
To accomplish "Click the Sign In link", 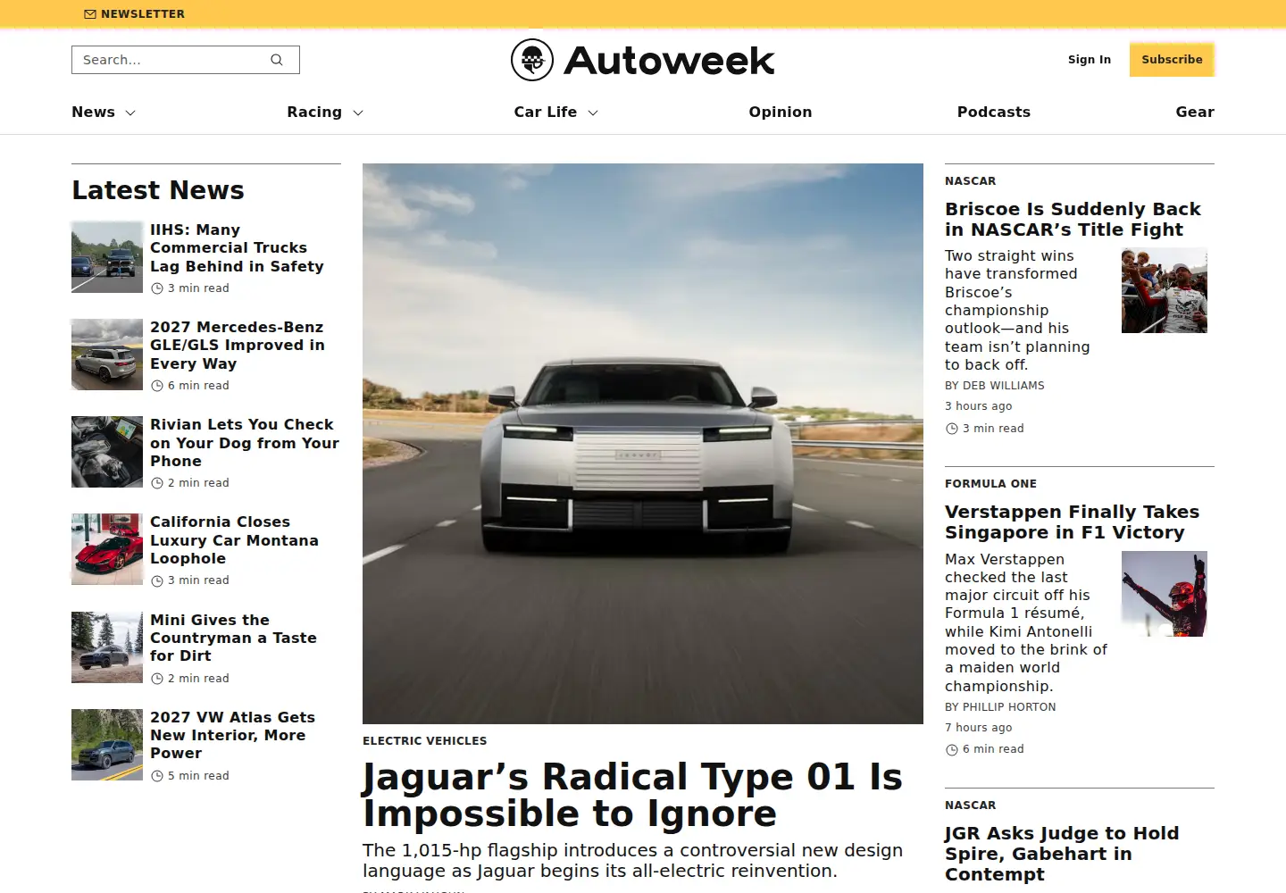I will [1090, 60].
